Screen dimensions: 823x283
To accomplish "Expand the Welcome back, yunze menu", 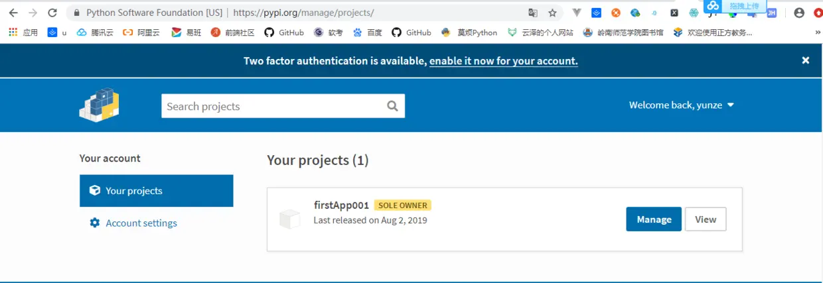I will (682, 105).
